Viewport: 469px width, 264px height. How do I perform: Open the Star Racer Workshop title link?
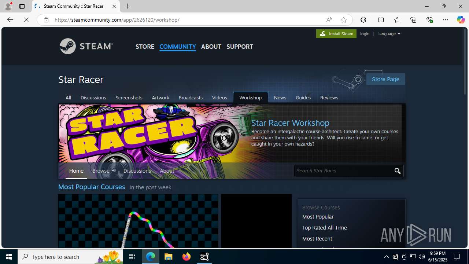(290, 123)
